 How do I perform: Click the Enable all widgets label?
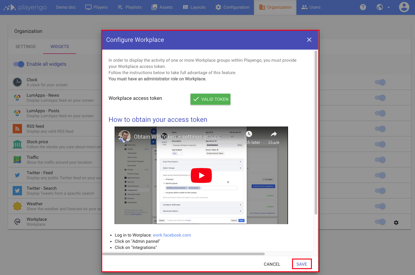46,64
